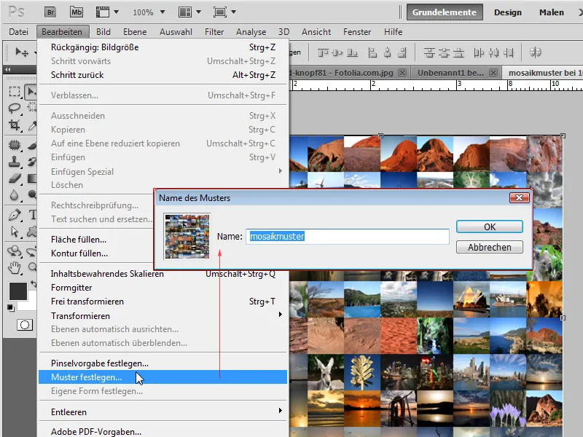Align left edges in options bar

(x=372, y=53)
